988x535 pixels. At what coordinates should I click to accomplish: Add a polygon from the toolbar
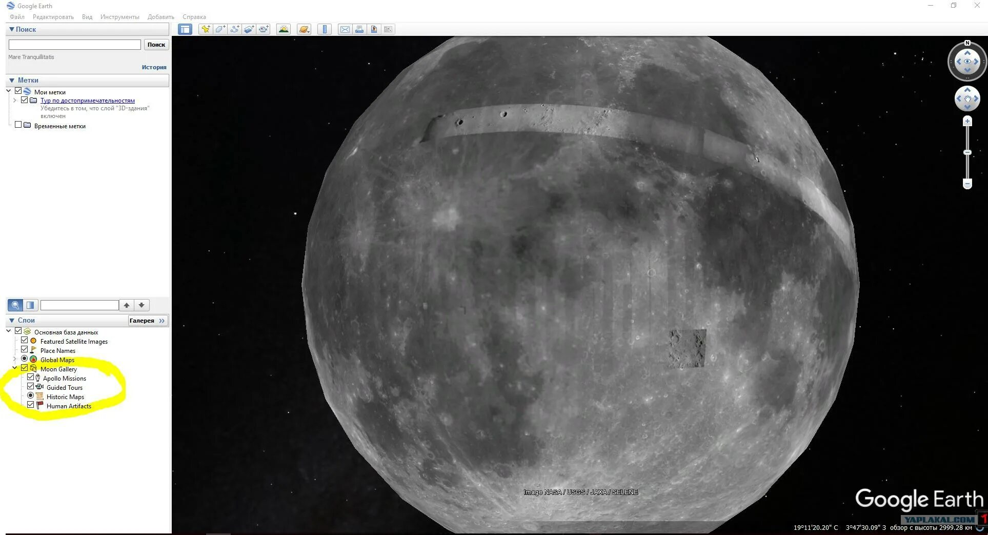tap(220, 29)
